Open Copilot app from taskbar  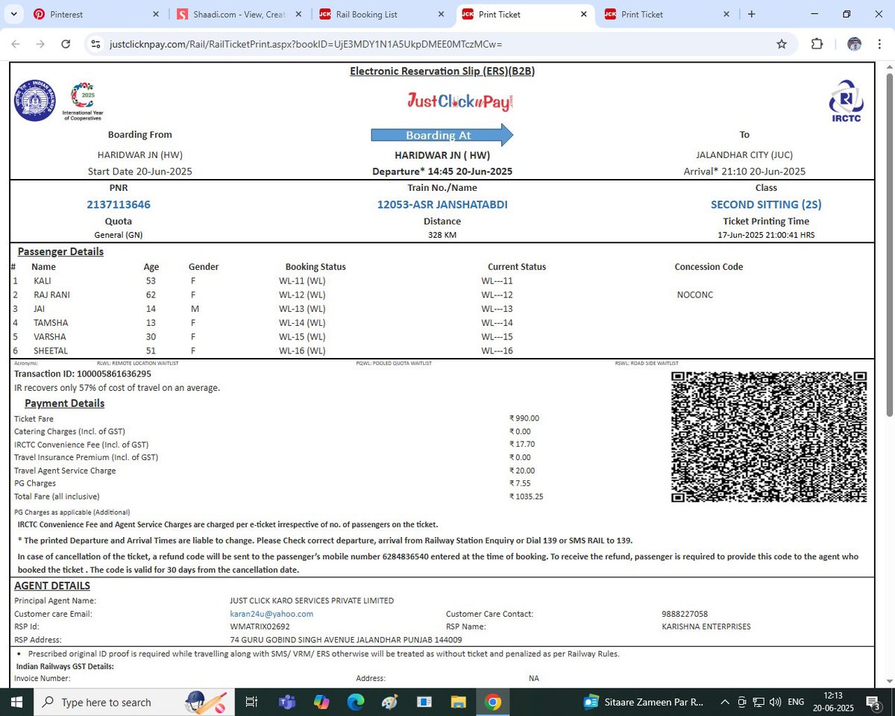point(321,702)
